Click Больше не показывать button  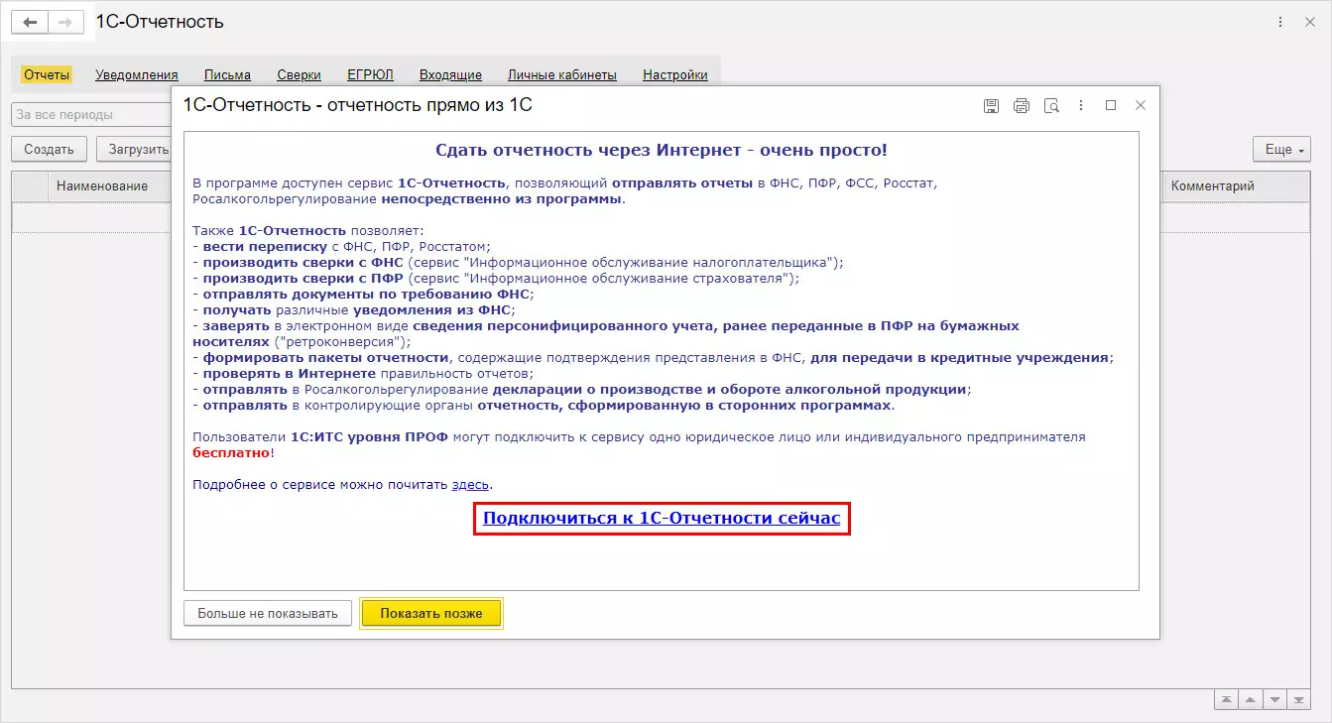(268, 613)
